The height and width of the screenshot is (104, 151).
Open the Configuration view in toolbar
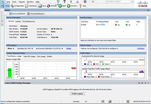click(17, 6)
